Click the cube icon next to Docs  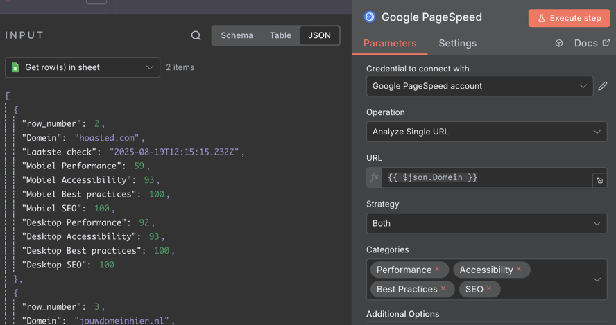(558, 43)
